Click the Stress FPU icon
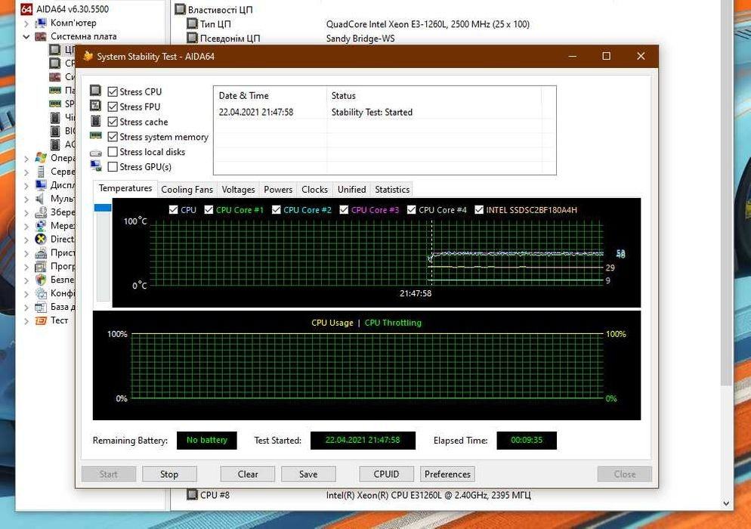 [x=96, y=106]
